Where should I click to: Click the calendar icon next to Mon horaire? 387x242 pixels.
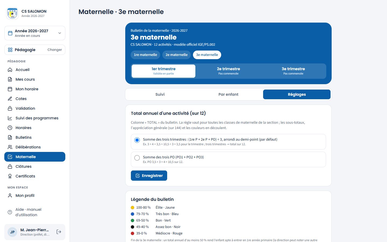(x=10, y=89)
